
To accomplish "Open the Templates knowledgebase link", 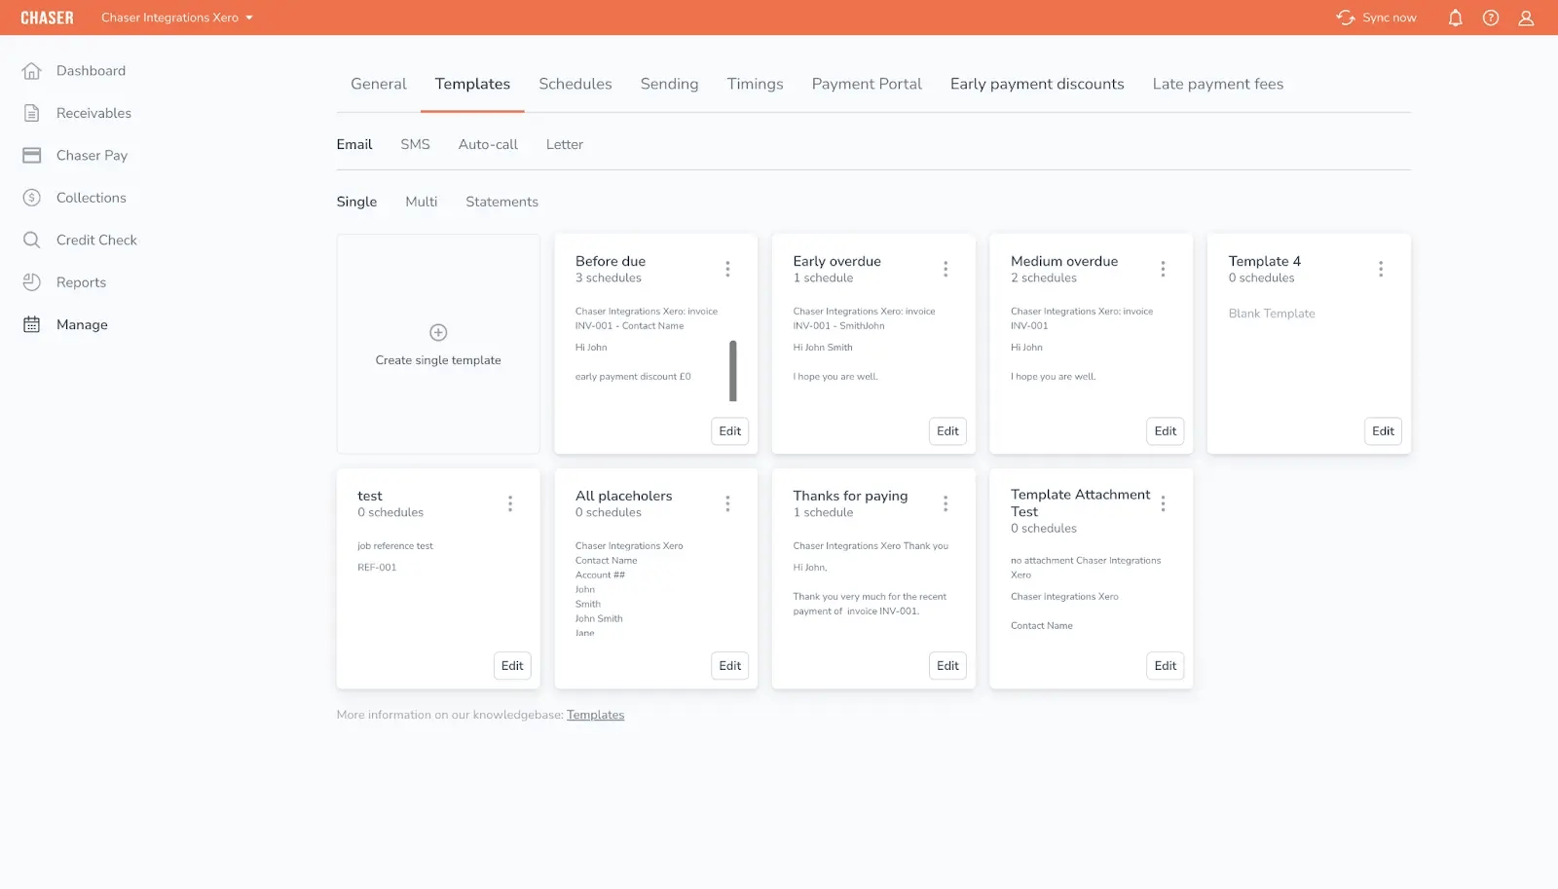I will 596,714.
